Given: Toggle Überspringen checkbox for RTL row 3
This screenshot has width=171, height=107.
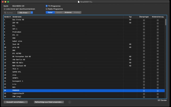Looking at the screenshot, I should [144, 26].
